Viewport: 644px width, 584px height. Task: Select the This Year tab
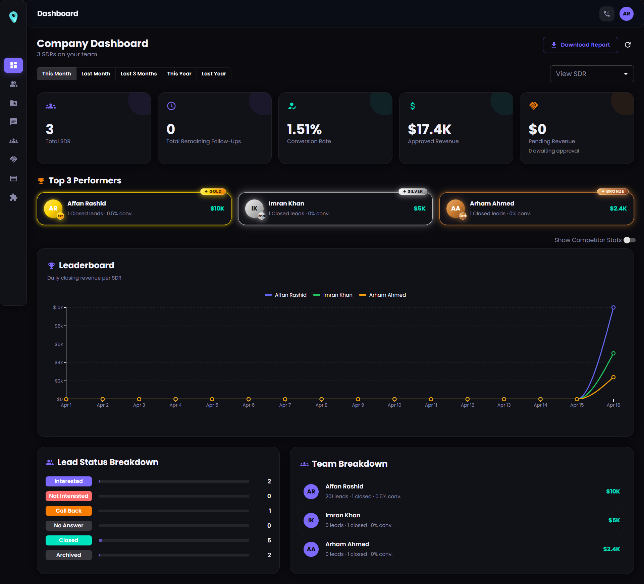click(179, 74)
